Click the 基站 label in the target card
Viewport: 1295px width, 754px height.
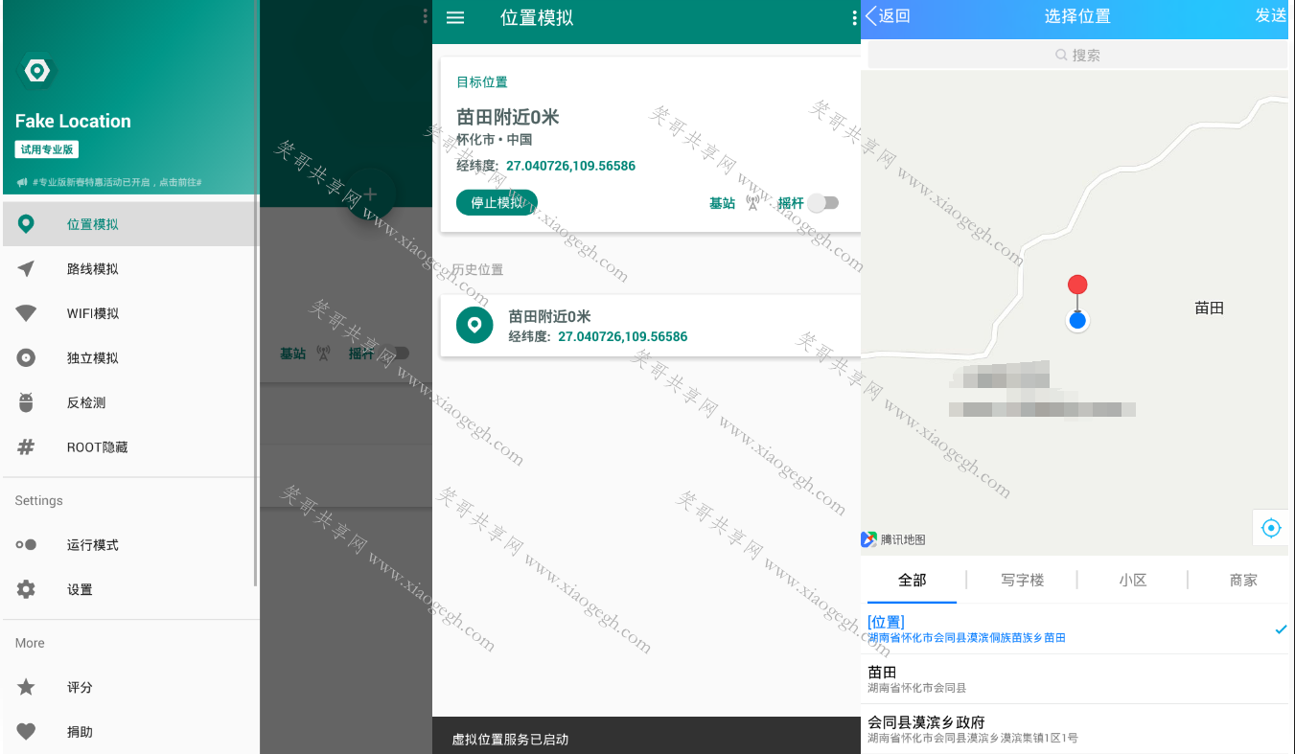point(722,203)
